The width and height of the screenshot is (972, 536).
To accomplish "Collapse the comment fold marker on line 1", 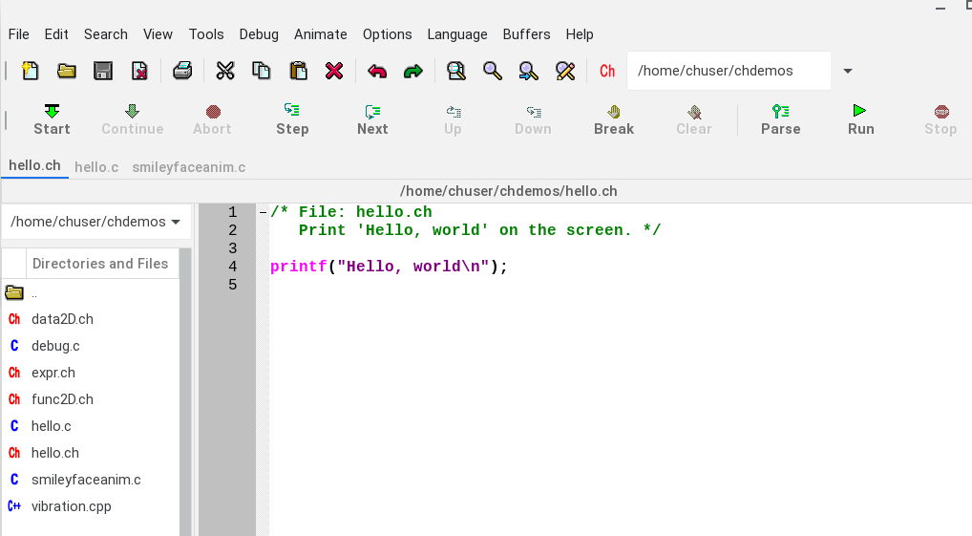I will click(x=263, y=212).
